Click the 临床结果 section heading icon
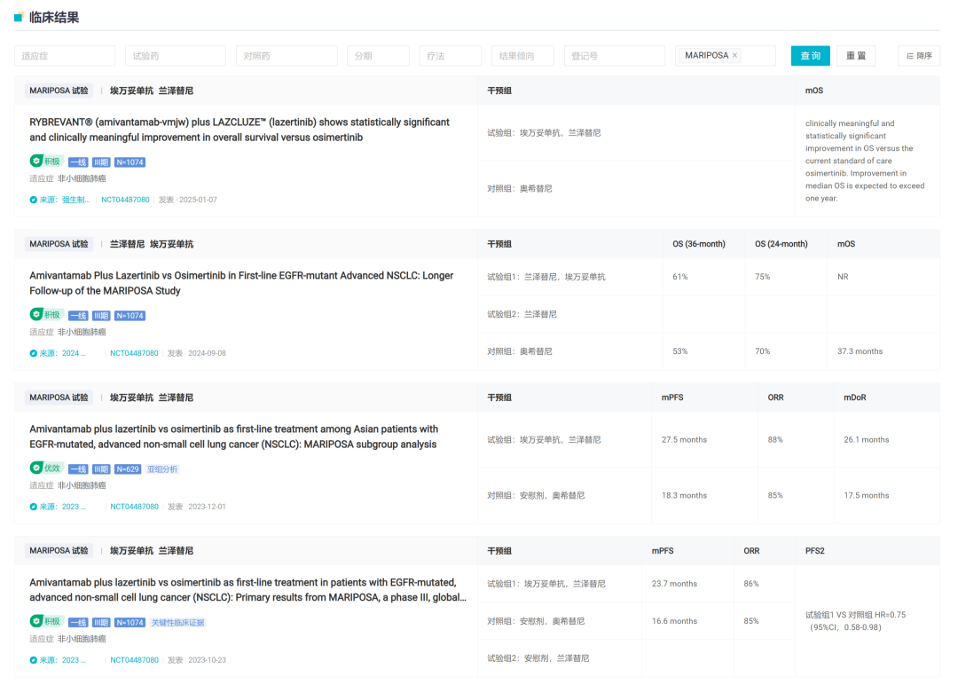This screenshot has height=685, width=958. [x=19, y=17]
